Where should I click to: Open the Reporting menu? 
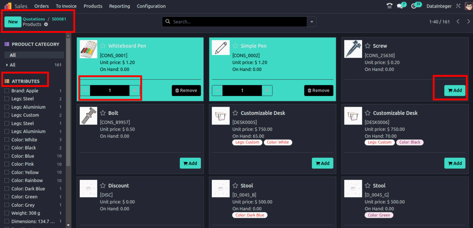coord(119,6)
